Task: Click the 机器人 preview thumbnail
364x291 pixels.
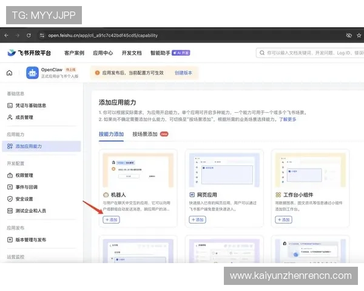Action: [138, 170]
